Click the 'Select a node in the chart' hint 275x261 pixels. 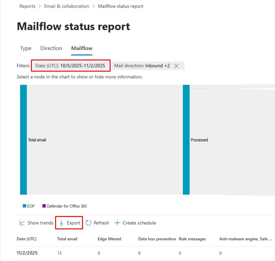pyautogui.click(x=80, y=77)
